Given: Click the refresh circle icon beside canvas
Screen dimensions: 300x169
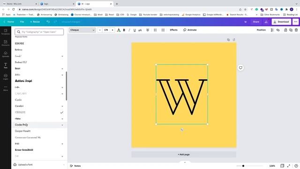Looking at the screenshot, I should pyautogui.click(x=240, y=68).
